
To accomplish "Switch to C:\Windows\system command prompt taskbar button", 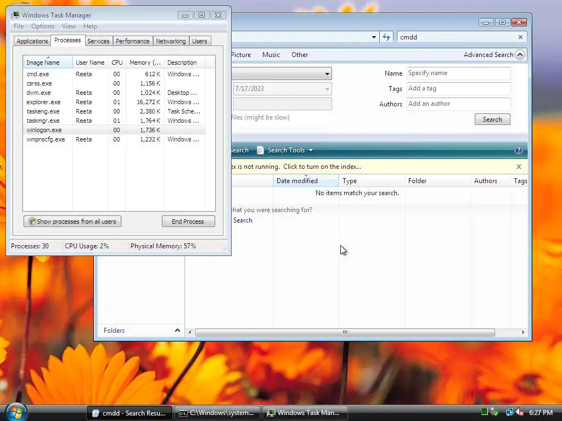I will tap(217, 413).
